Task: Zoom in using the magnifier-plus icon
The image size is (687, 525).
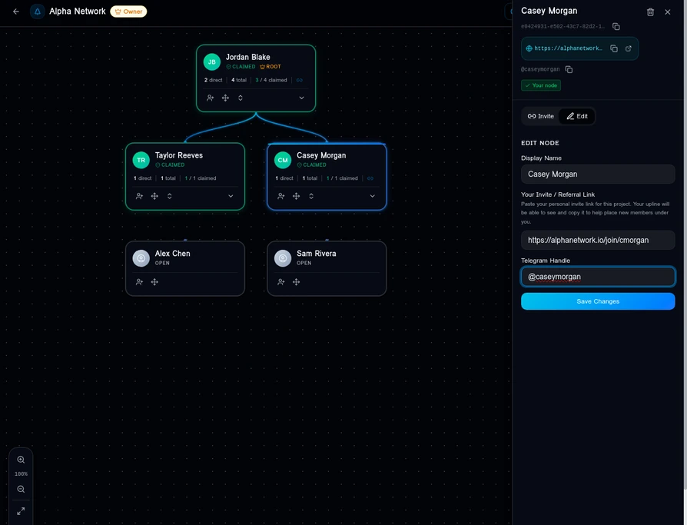Action: pyautogui.click(x=19, y=459)
